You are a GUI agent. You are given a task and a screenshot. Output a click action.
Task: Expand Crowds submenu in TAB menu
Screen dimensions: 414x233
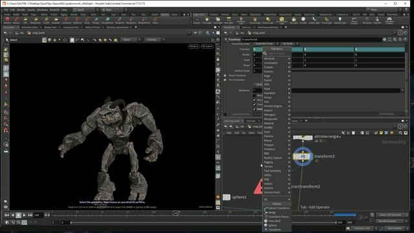point(277,67)
